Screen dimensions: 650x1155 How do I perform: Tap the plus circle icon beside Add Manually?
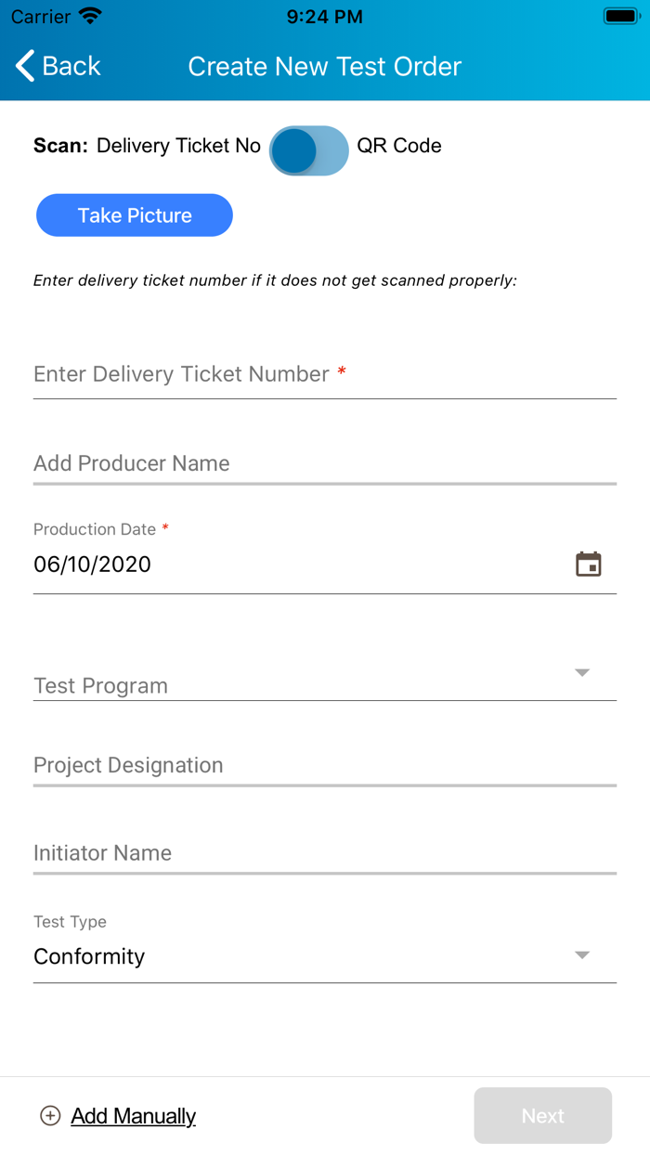click(50, 1116)
